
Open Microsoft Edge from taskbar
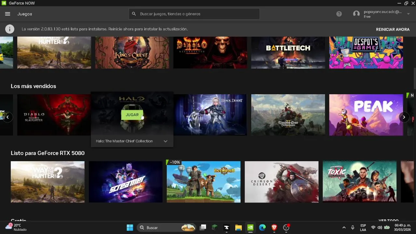tap(262, 227)
